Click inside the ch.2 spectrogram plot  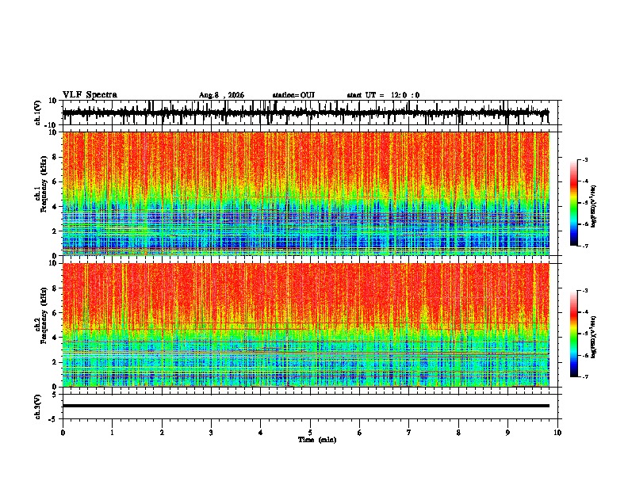[x=305, y=325]
